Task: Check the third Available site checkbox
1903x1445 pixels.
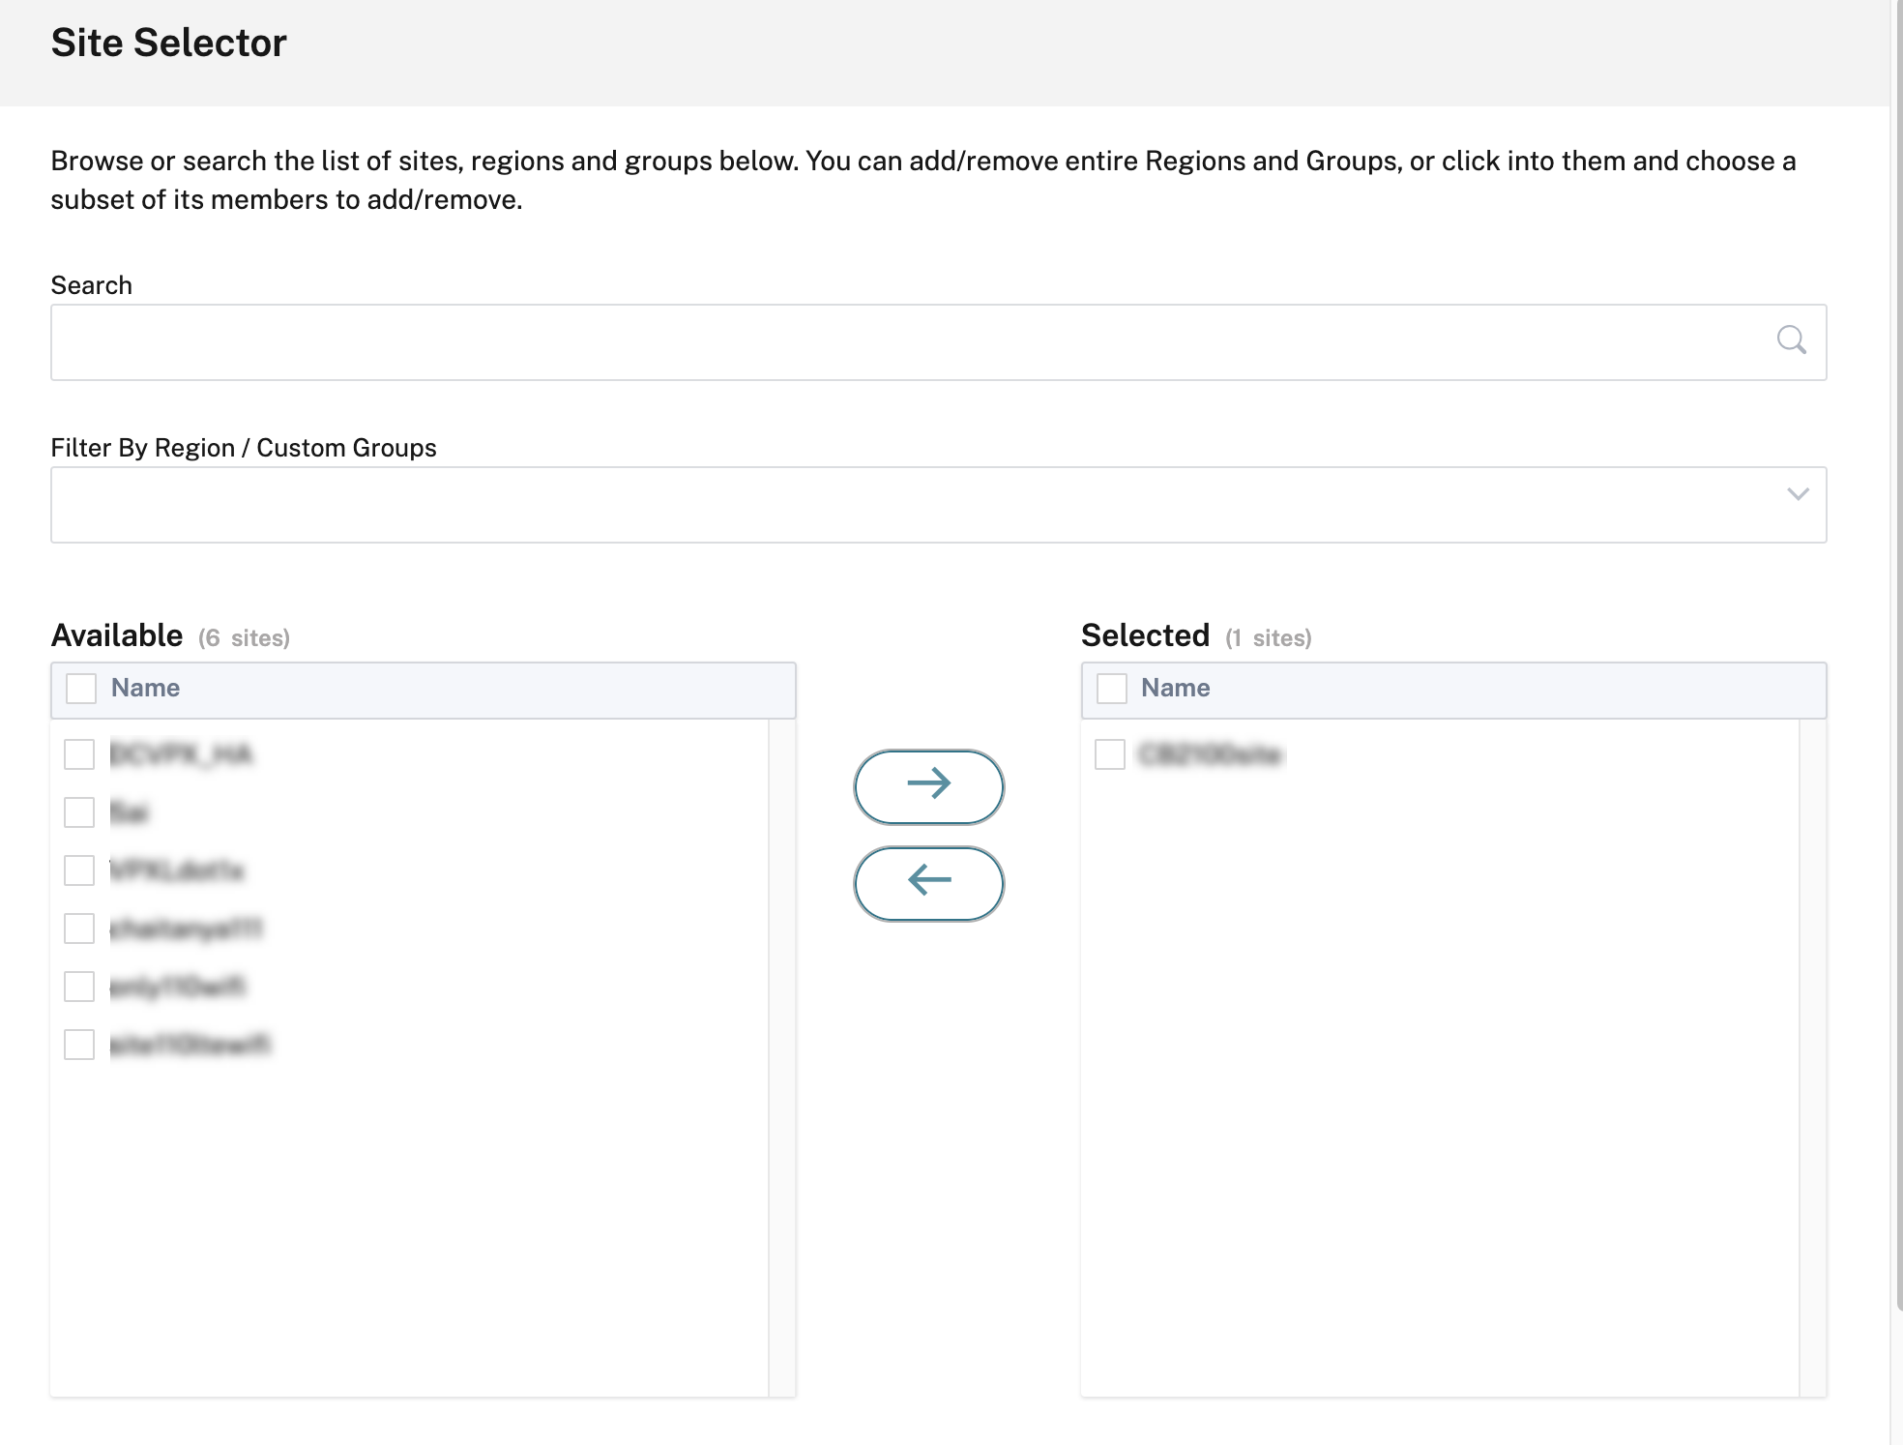Action: [x=79, y=870]
